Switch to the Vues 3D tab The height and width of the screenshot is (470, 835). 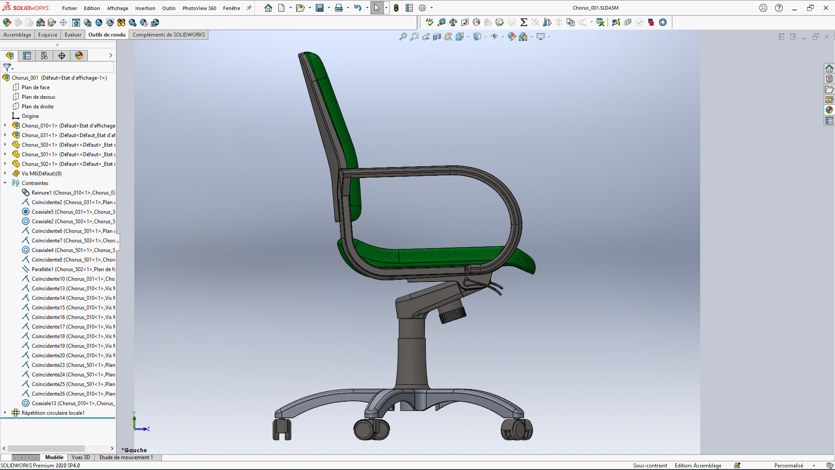point(80,457)
